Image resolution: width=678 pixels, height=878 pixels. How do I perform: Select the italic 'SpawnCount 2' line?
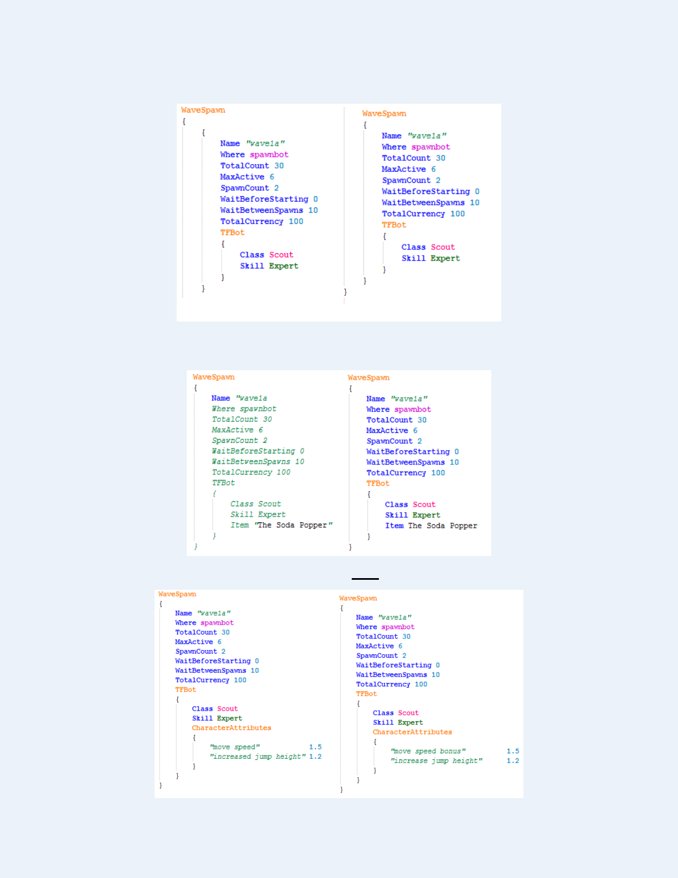point(240,440)
